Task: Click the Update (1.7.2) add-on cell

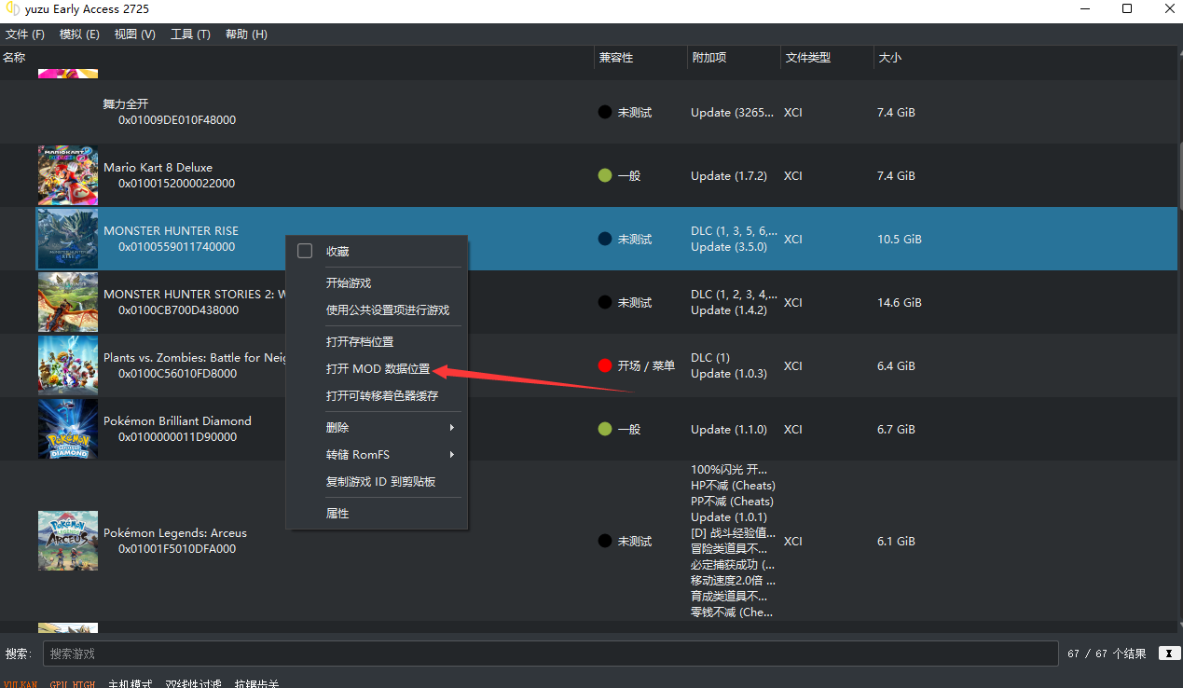Action: tap(729, 175)
